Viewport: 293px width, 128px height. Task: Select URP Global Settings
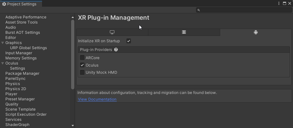[28, 48]
